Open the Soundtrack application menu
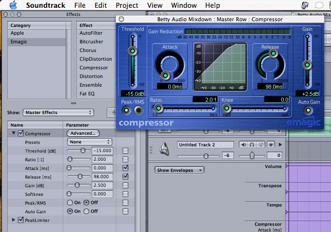Screen dimensions: 331x232 pos(45,5)
